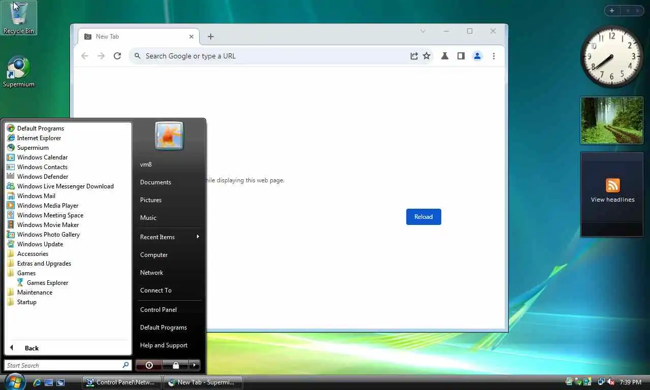Click the Start orb button
Image resolution: width=650 pixels, height=390 pixels.
click(15, 381)
